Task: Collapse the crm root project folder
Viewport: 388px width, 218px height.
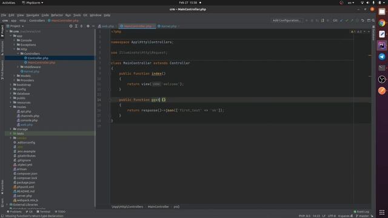Action: (7, 31)
